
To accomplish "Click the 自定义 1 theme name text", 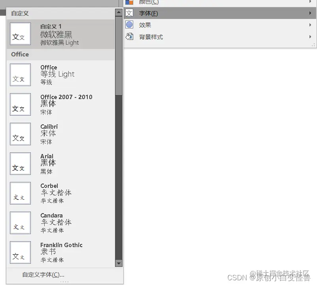I will [51, 26].
